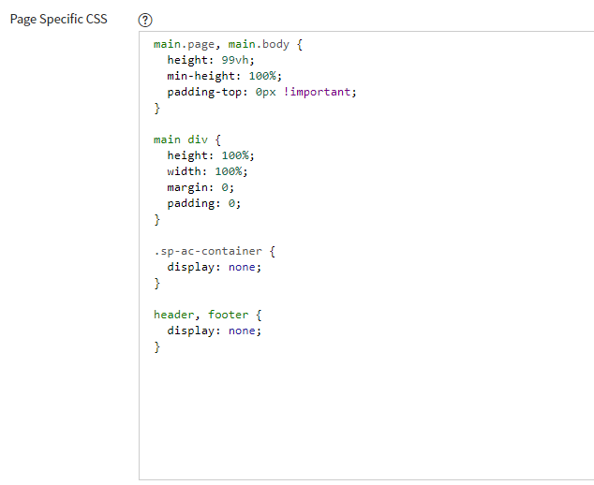Click the 99vh value

tap(234, 60)
